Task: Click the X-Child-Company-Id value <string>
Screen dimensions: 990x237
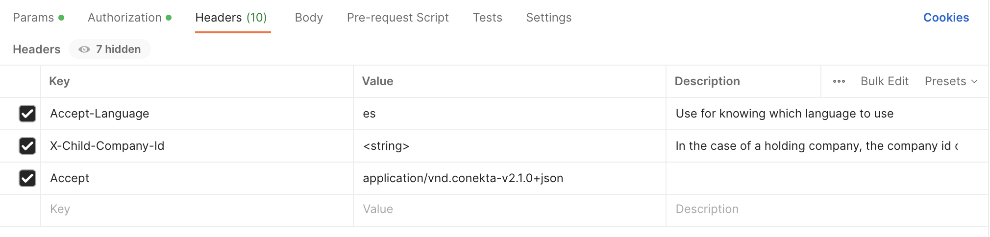Action: [386, 146]
